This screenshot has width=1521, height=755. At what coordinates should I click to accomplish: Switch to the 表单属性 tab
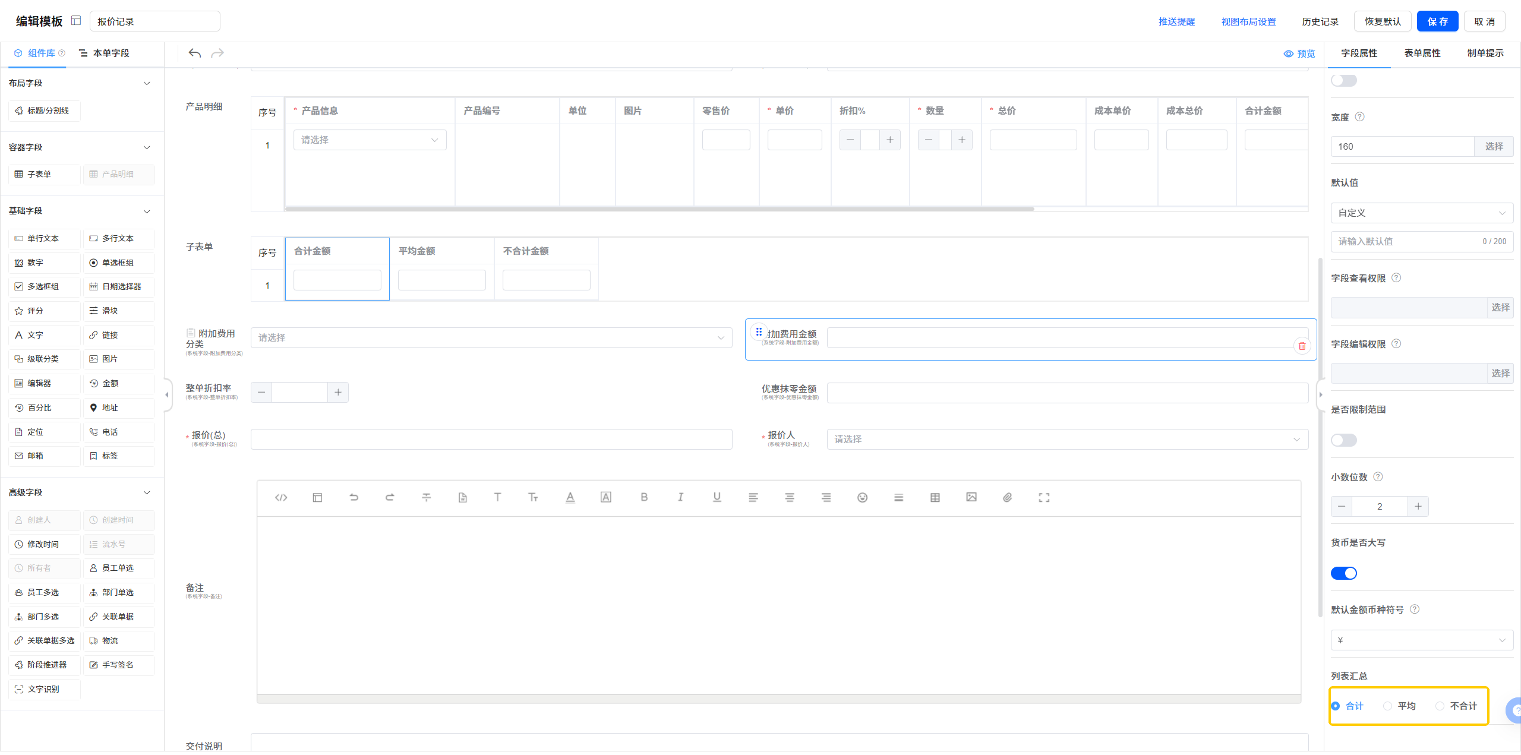click(x=1422, y=53)
